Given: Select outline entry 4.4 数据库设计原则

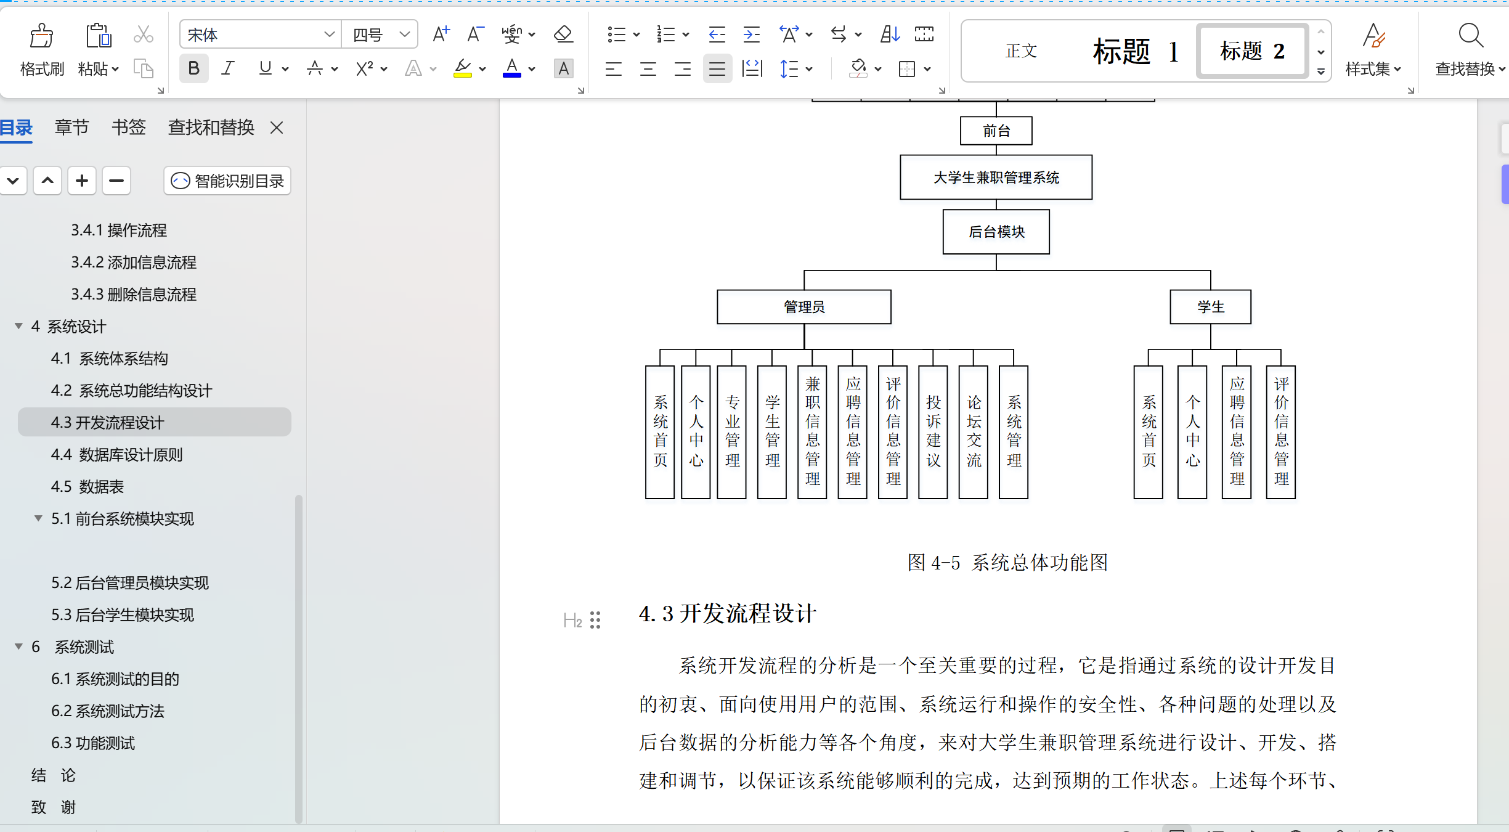Looking at the screenshot, I should [x=117, y=455].
